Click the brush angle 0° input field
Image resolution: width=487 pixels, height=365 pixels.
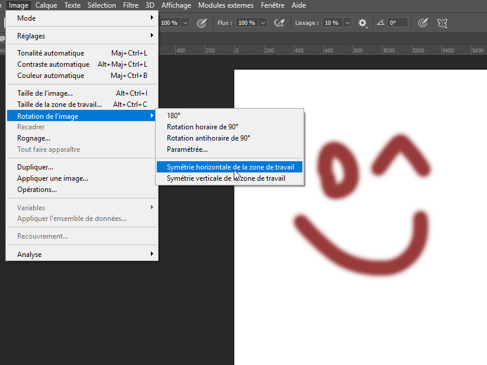[397, 23]
